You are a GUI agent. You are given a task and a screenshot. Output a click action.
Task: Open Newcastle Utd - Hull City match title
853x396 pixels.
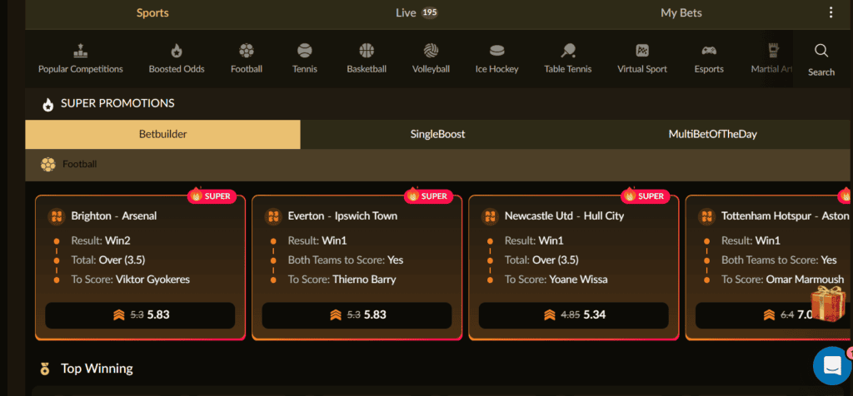point(564,216)
